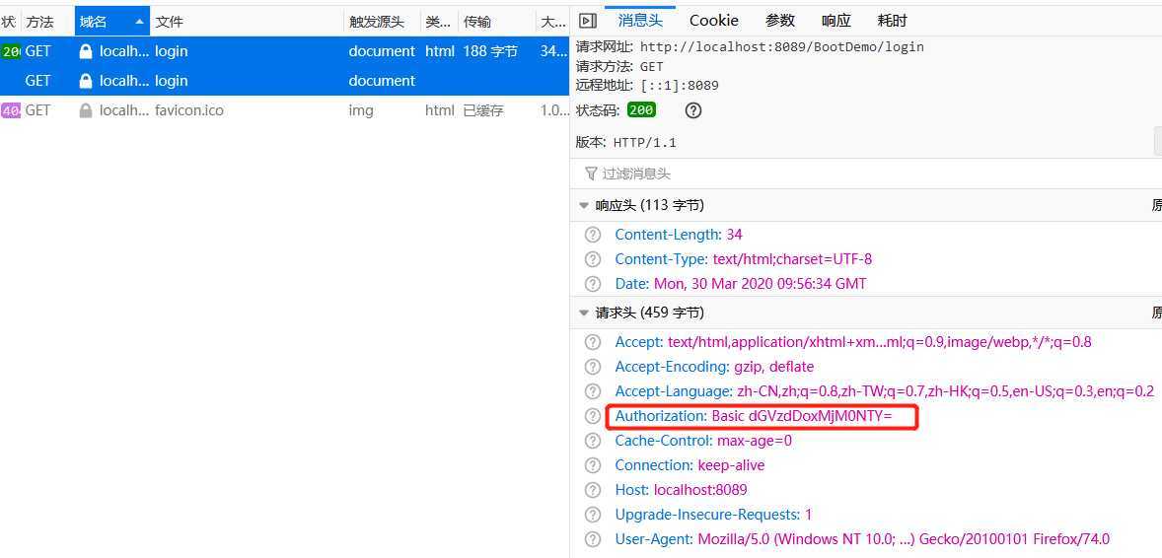Viewport: 1162px width, 558px height.
Task: Click help icon beside Connection header
Action: (x=592, y=465)
